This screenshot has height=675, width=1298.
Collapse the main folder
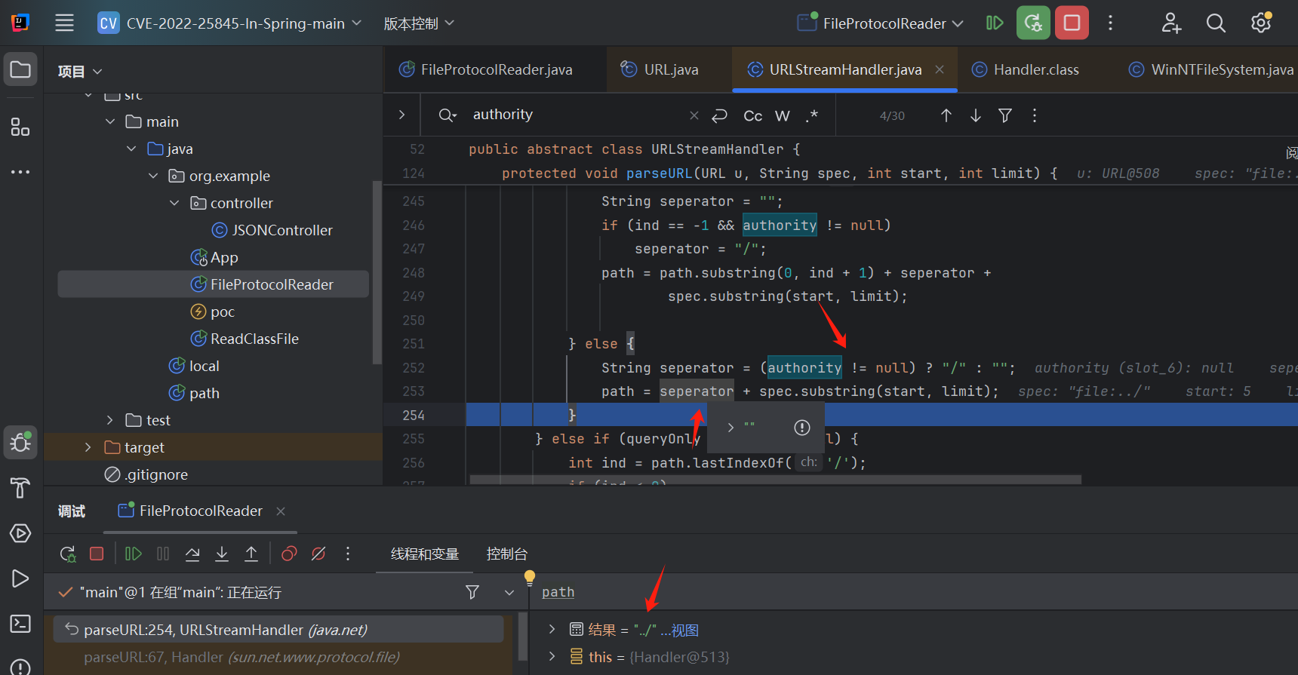click(110, 121)
